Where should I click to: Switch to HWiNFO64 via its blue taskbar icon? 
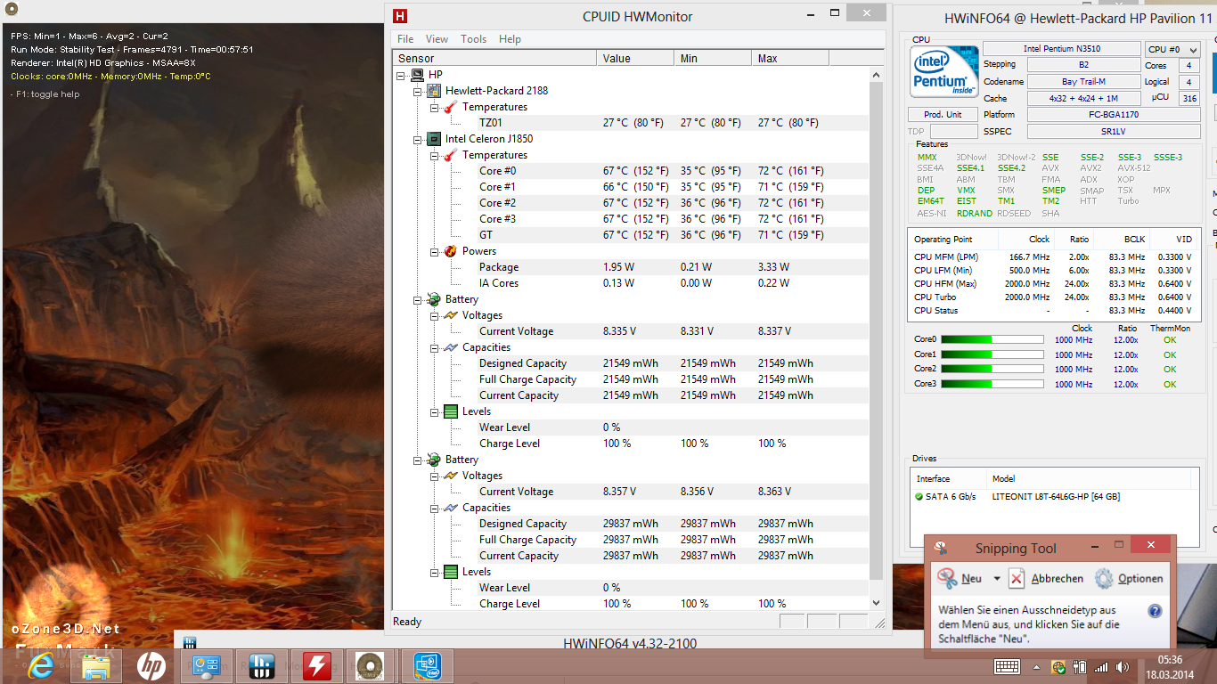pyautogui.click(x=428, y=665)
